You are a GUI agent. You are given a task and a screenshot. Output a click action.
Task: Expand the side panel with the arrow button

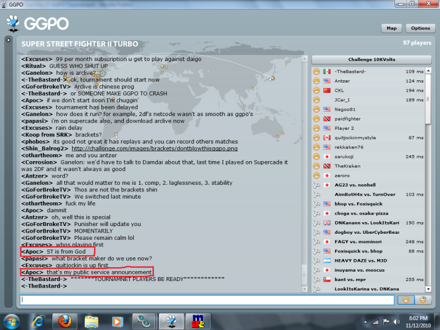point(8,40)
